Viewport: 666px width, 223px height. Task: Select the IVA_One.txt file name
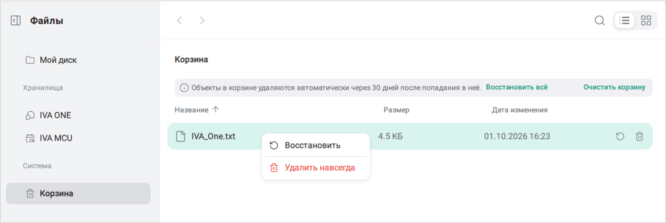[213, 137]
